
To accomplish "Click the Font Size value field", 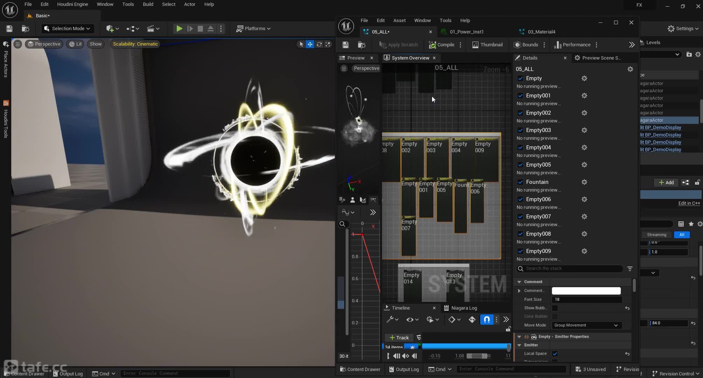I will (586, 300).
